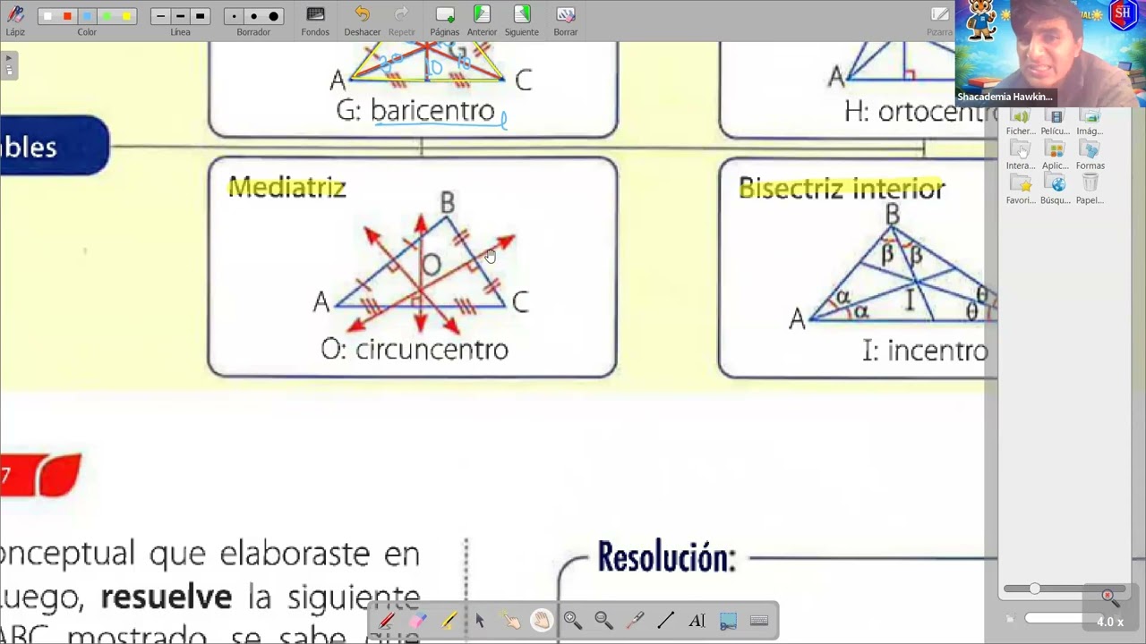This screenshot has width=1146, height=644.
Task: Open the Fondos backgrounds option
Action: [x=315, y=20]
